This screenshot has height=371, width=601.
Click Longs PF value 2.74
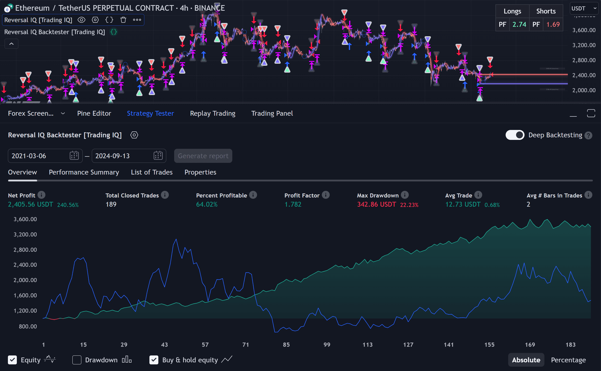(x=519, y=25)
